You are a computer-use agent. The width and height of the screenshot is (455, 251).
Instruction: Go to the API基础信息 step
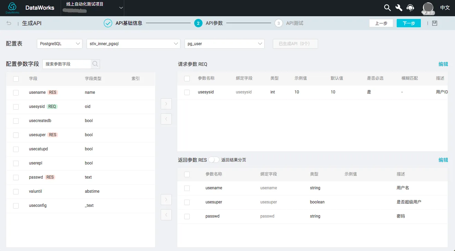(129, 23)
